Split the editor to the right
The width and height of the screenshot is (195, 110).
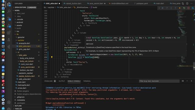click(187, 3)
